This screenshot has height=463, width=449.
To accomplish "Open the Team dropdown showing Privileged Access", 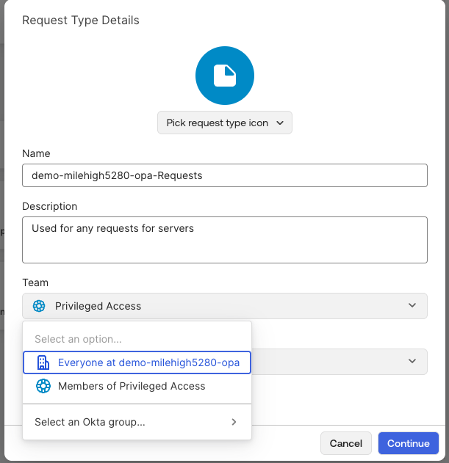I will 225,306.
